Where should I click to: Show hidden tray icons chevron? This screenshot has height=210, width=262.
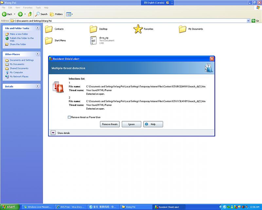pos(221,207)
